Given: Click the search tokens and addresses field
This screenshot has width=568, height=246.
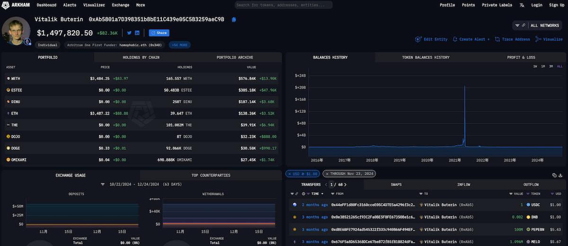Looking at the screenshot, I should point(284,5).
